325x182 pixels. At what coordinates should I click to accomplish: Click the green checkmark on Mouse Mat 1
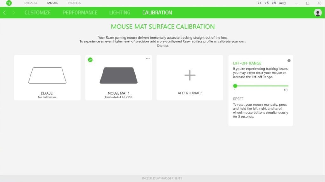(x=90, y=60)
